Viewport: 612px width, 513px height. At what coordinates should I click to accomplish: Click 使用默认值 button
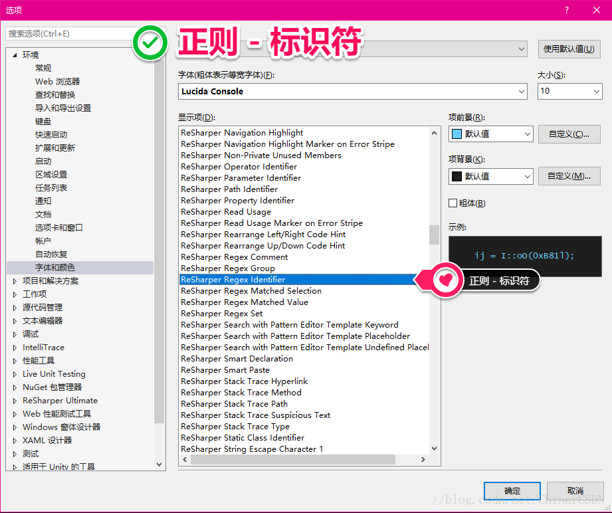(569, 49)
